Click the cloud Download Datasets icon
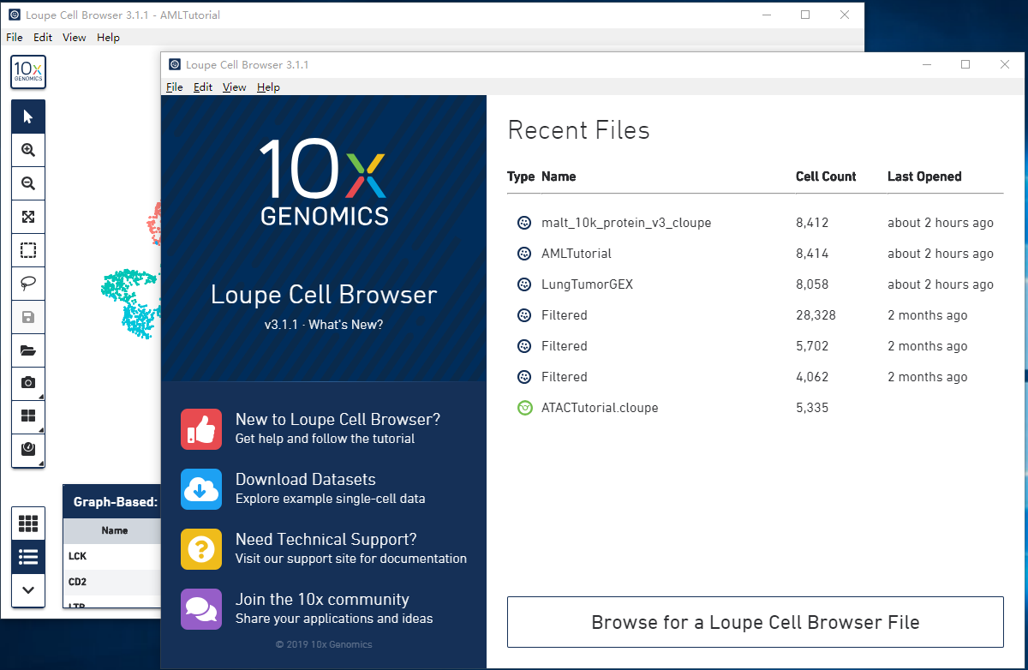This screenshot has width=1028, height=670. (x=201, y=489)
